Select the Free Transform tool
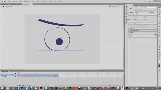Screen dimensions: 161x90 [159, 12]
